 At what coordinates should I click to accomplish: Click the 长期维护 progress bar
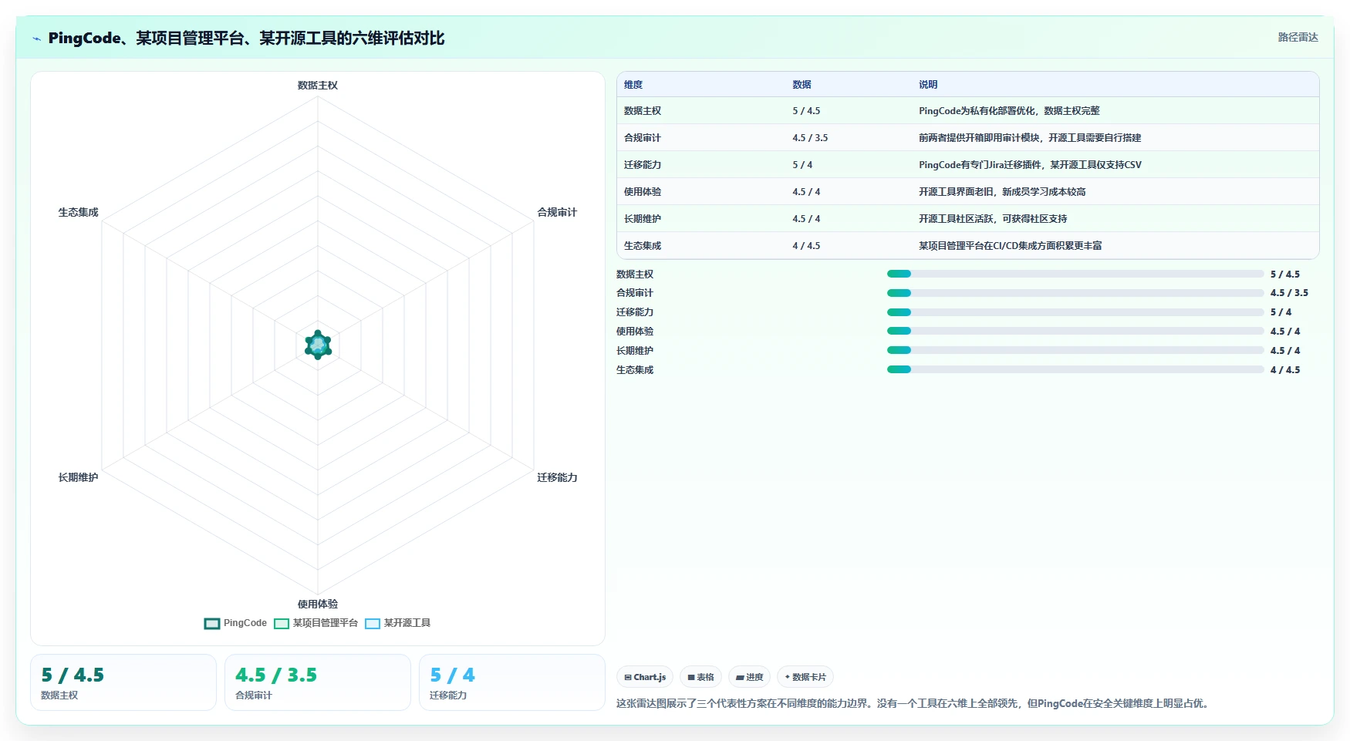coord(1075,350)
